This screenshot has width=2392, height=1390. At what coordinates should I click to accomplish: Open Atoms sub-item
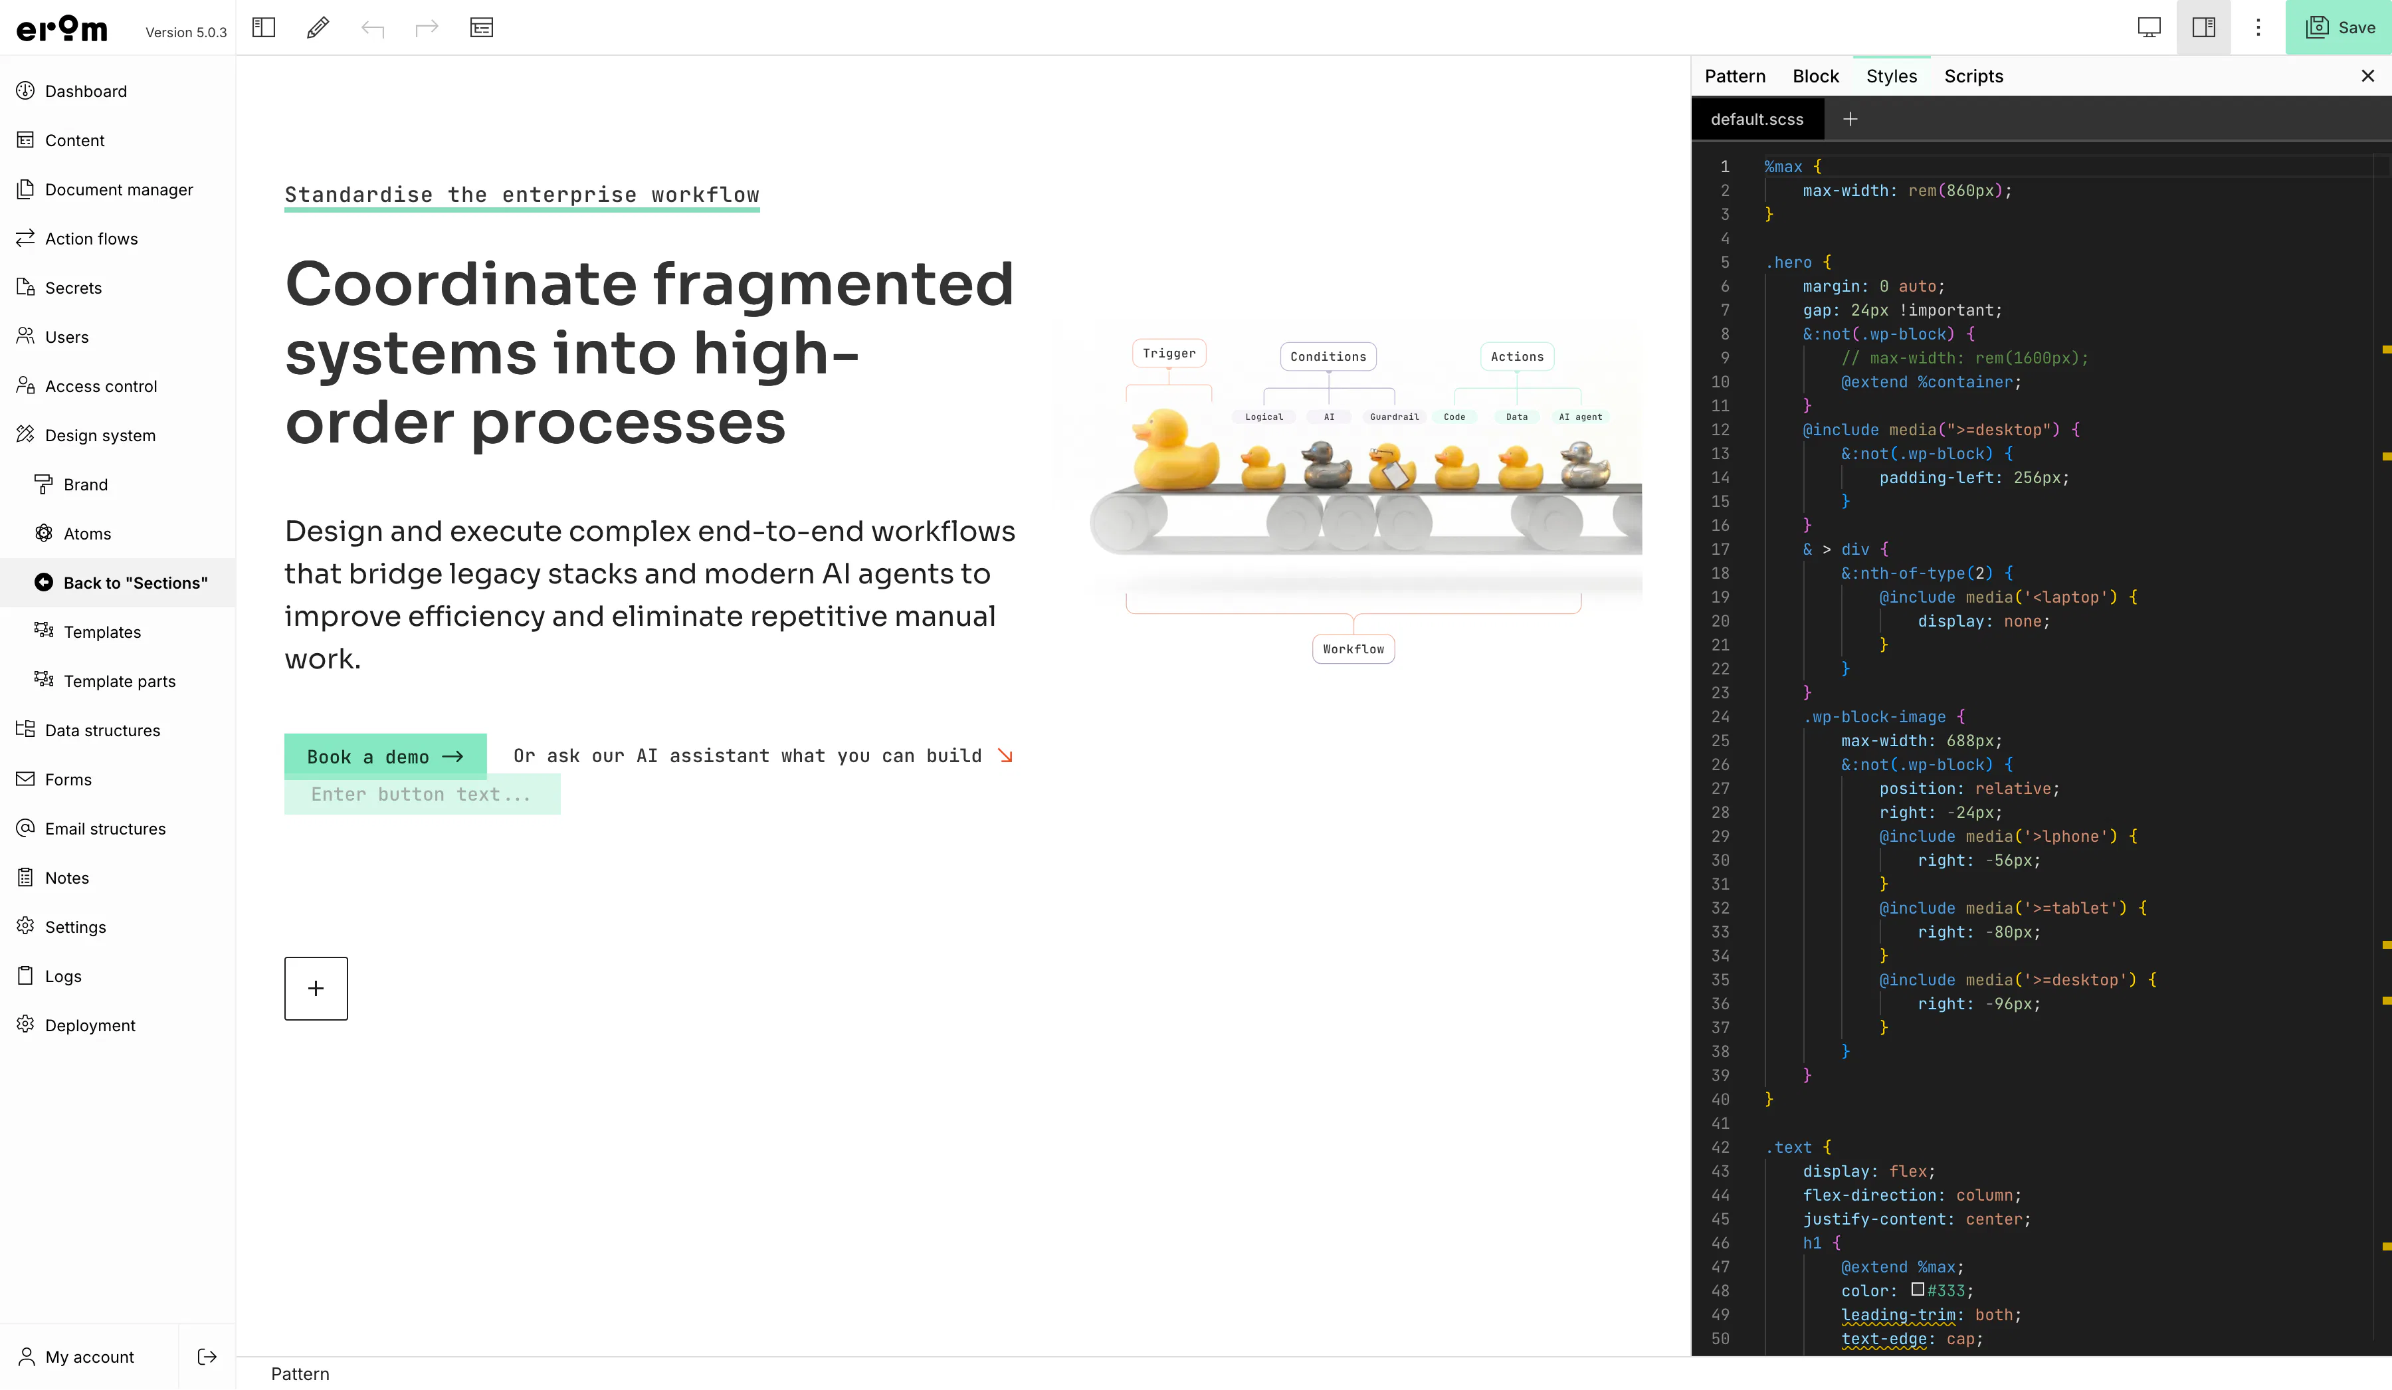(118, 534)
